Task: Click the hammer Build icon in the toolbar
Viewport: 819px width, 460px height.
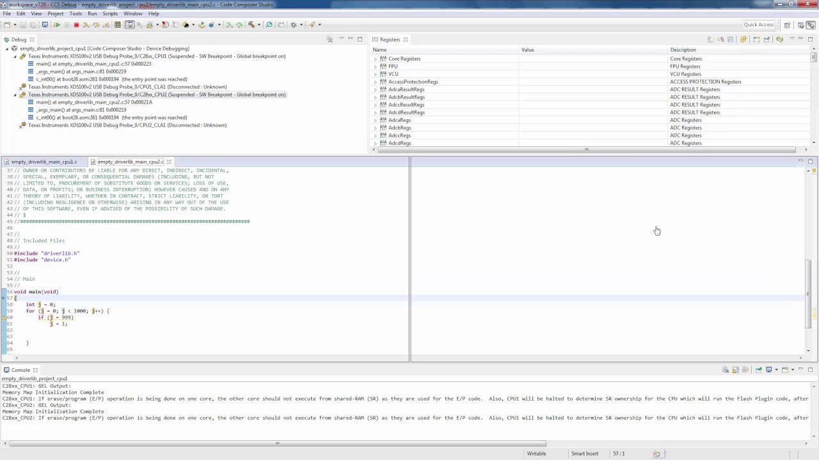Action: (x=251, y=25)
